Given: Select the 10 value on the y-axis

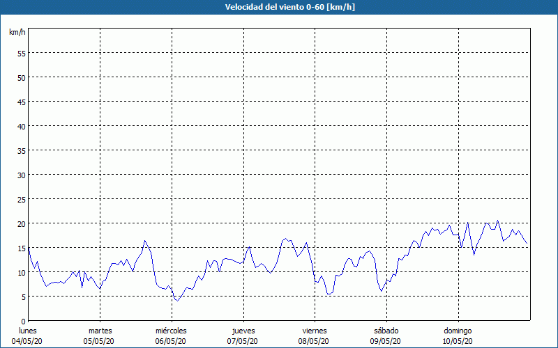Looking at the screenshot, I should click(22, 273).
